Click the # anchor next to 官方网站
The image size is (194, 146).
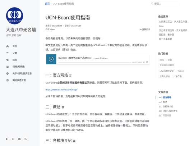coord(70,75)
